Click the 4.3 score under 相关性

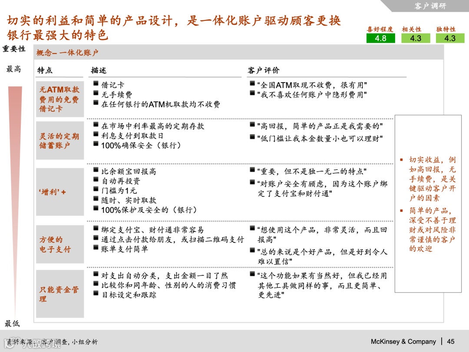[416, 38]
